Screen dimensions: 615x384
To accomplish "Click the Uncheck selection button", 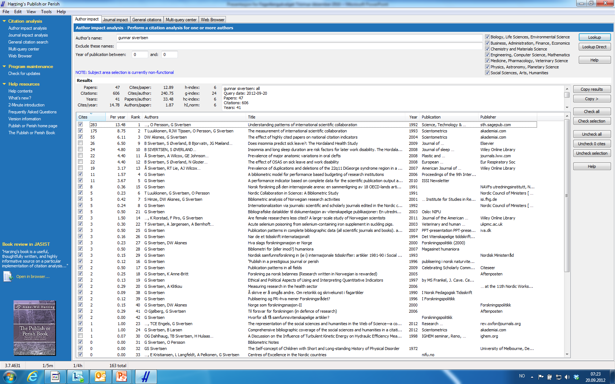I will [592, 153].
